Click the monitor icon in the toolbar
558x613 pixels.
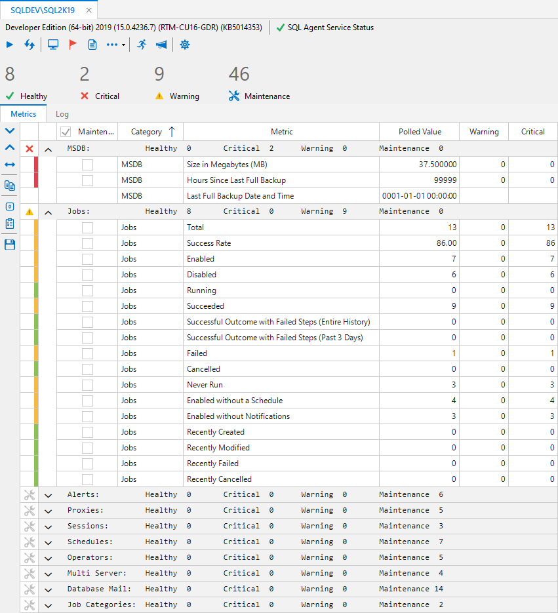[53, 45]
